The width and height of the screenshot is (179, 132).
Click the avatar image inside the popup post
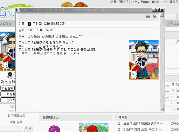point(144,60)
